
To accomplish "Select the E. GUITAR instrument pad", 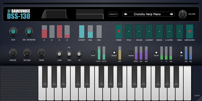I will [x=169, y=31].
